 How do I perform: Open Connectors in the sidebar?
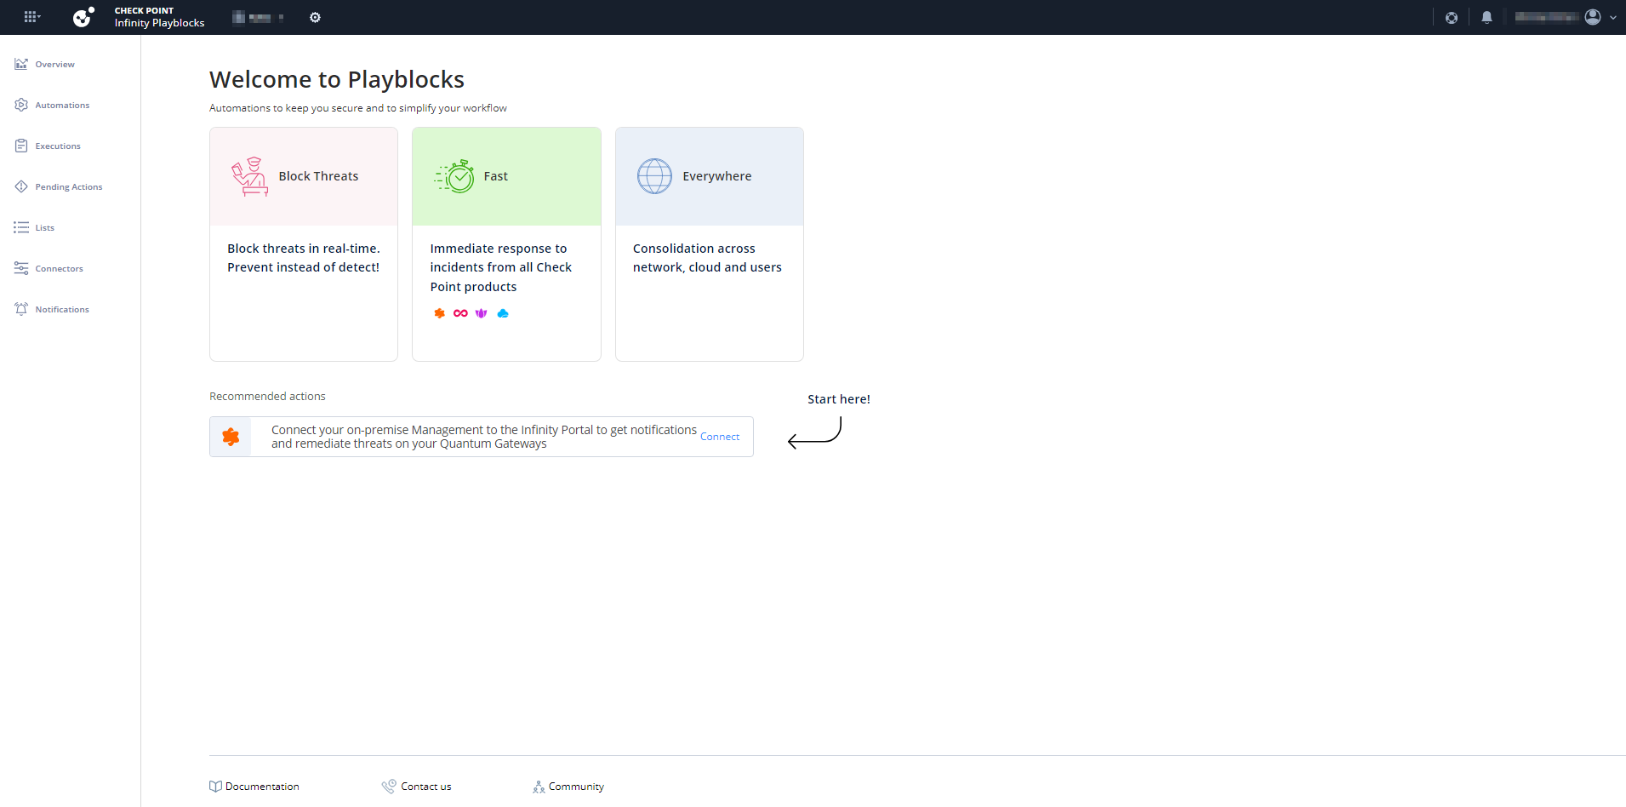pos(60,268)
